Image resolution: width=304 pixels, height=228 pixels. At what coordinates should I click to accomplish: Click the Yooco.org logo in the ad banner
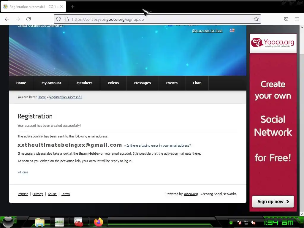(x=273, y=43)
